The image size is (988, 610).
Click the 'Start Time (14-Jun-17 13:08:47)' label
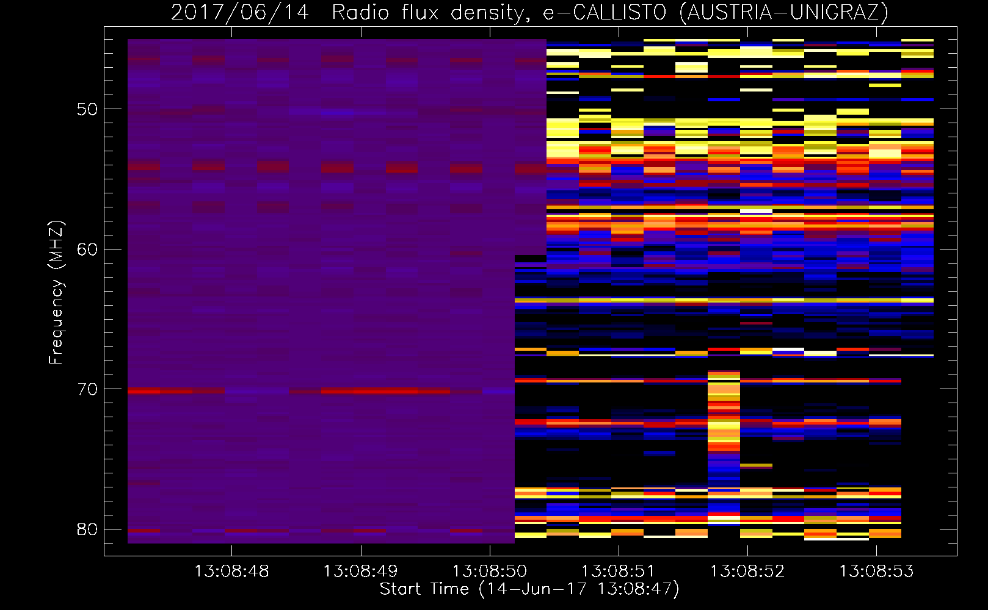click(x=529, y=589)
